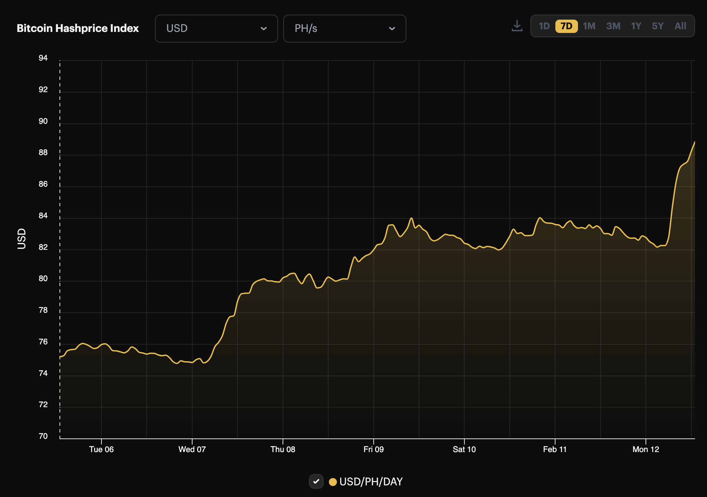Expand the hashrate unit selector chevron

[392, 29]
